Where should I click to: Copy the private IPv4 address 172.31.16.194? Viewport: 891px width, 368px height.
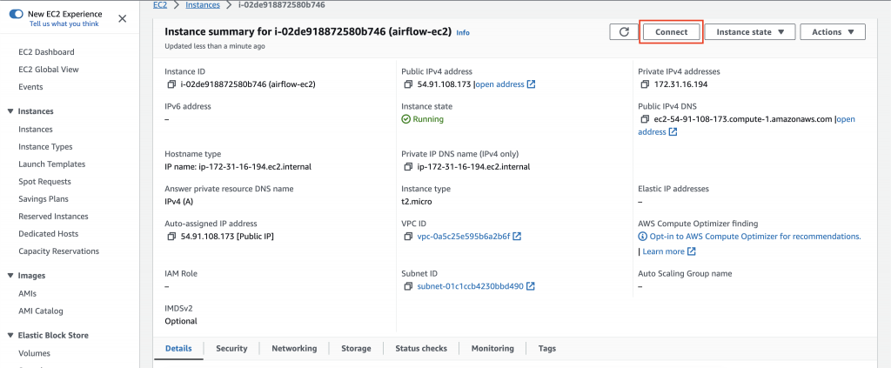645,84
